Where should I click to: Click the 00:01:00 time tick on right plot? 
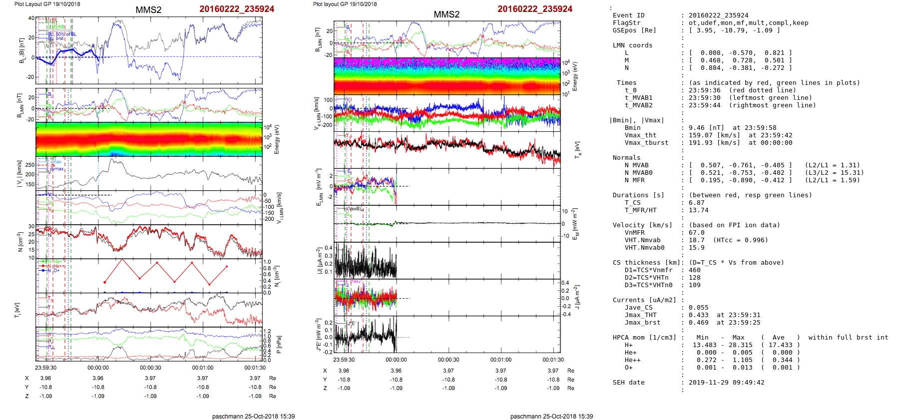pyautogui.click(x=500, y=360)
